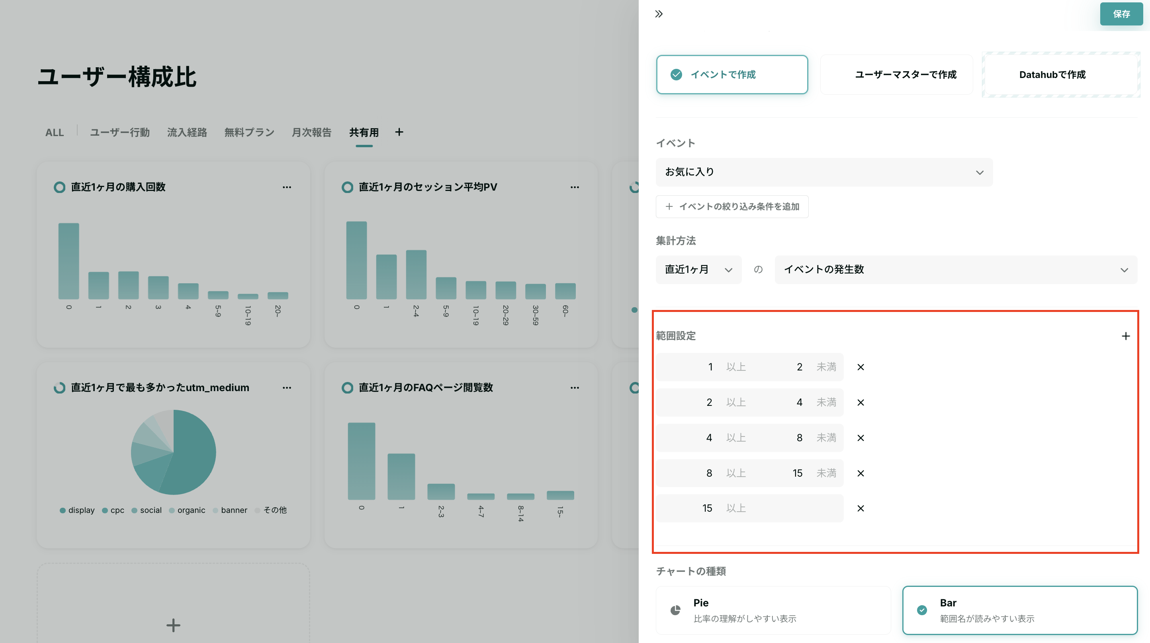This screenshot has width=1150, height=643.
Task: Click the utm_medium pie chart
Action: tap(173, 452)
